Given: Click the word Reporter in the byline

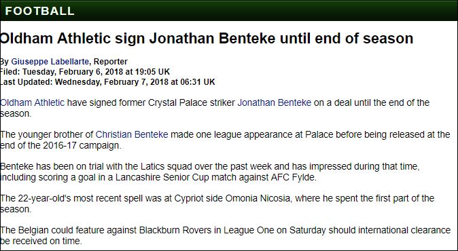Looking at the screenshot, I should 110,62.
